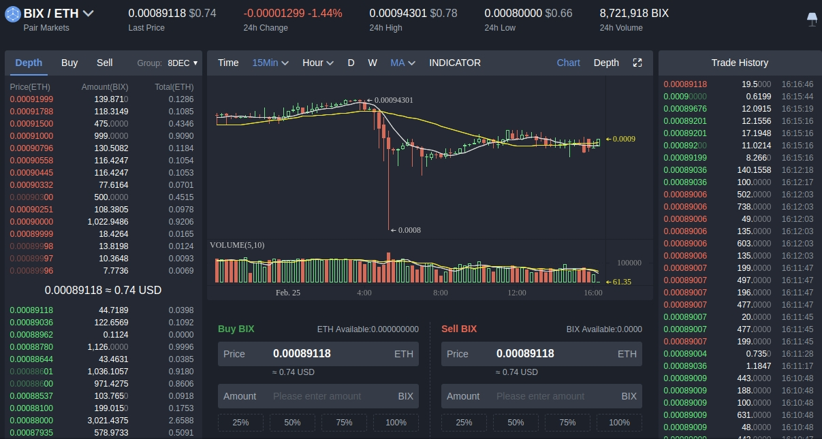Click ask price 0.00089999 in order book
This screenshot has width=822, height=439.
(31, 234)
